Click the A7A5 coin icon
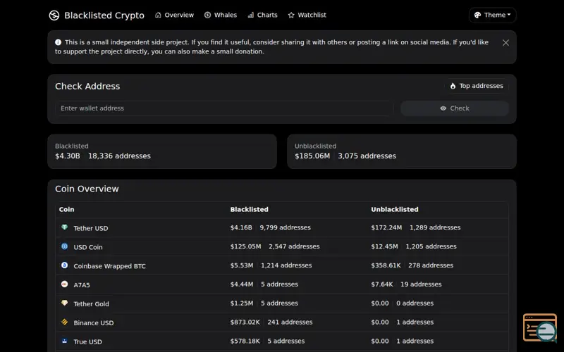Image resolution: width=564 pixels, height=352 pixels. [x=64, y=284]
